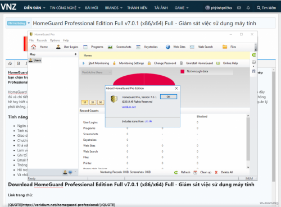
Task: Click the red pie chart
Action: [x=144, y=80]
